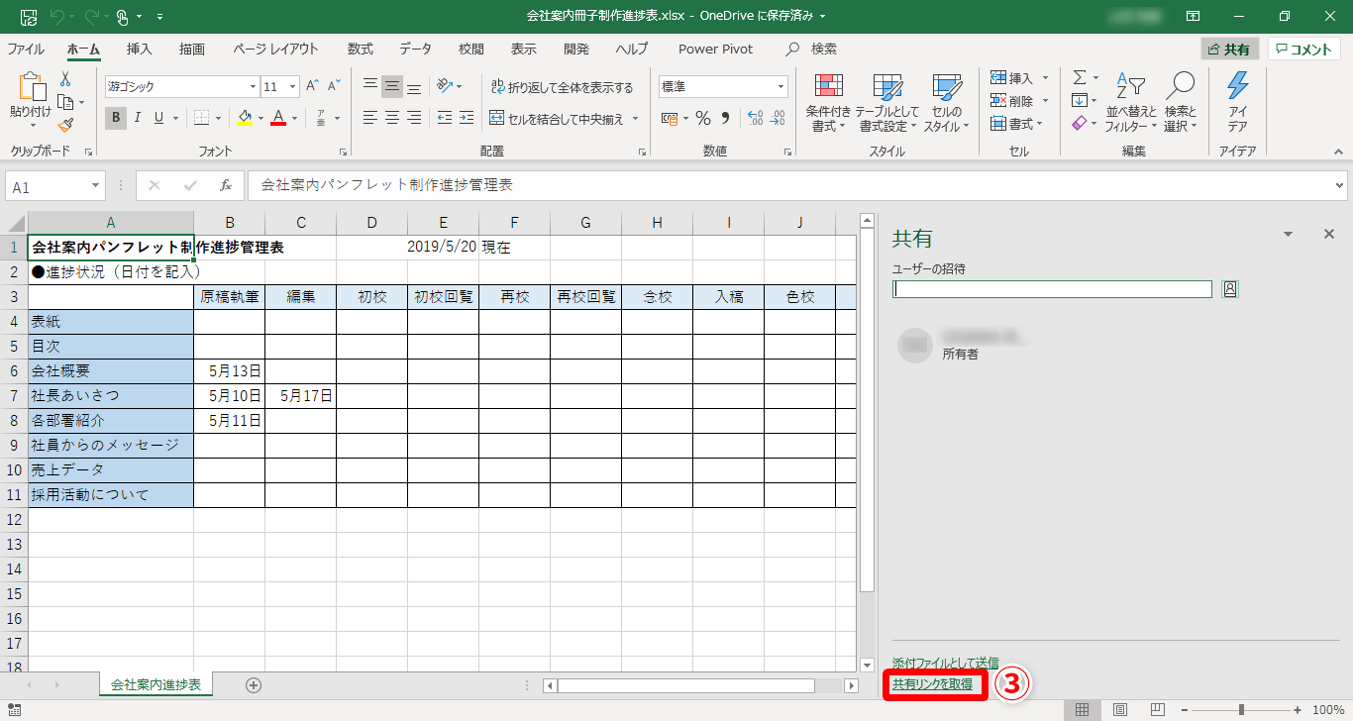Click the Ideas (アイデア) lightning icon
This screenshot has width=1353, height=721.
[x=1237, y=103]
